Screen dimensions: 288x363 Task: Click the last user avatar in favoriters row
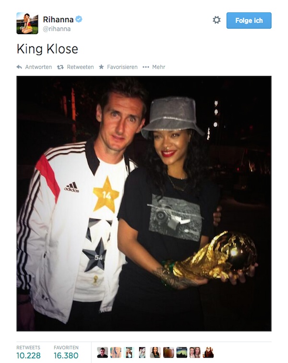point(208,352)
